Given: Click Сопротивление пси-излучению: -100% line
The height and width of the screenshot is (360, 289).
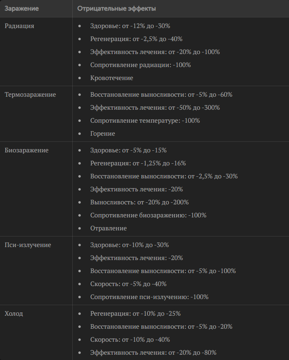Looking at the screenshot, I should click(x=149, y=297).
